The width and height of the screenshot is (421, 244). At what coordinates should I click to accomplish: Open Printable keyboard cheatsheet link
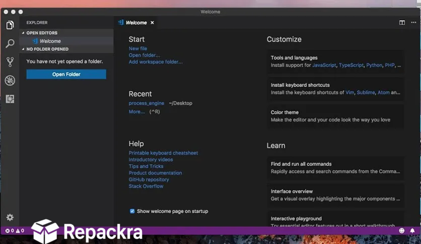tap(163, 153)
